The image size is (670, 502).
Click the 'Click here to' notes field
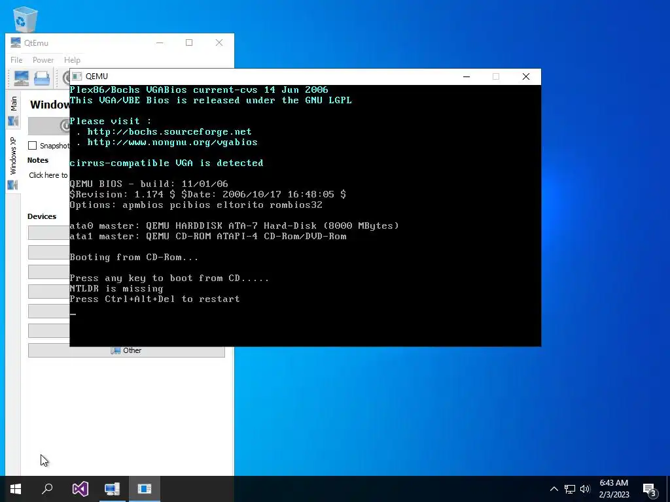[48, 175]
